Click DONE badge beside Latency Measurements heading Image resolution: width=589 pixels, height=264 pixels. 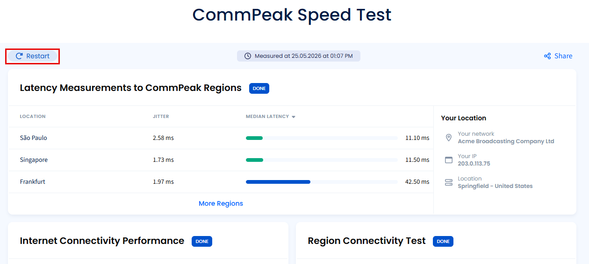coord(259,88)
